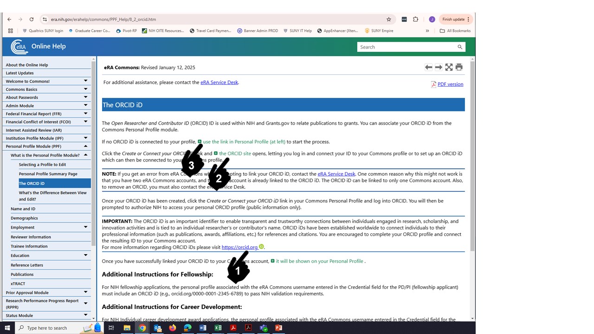Open Outlook from the taskbar
The height and width of the screenshot is (334, 594).
click(157, 328)
